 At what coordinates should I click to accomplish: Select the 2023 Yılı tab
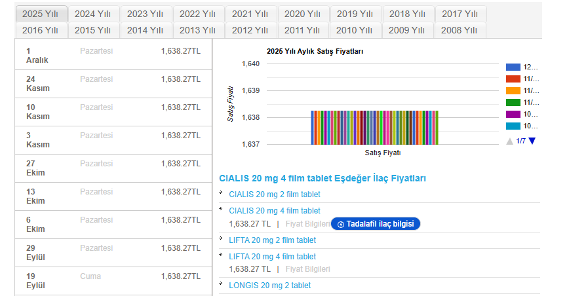pyautogui.click(x=146, y=14)
